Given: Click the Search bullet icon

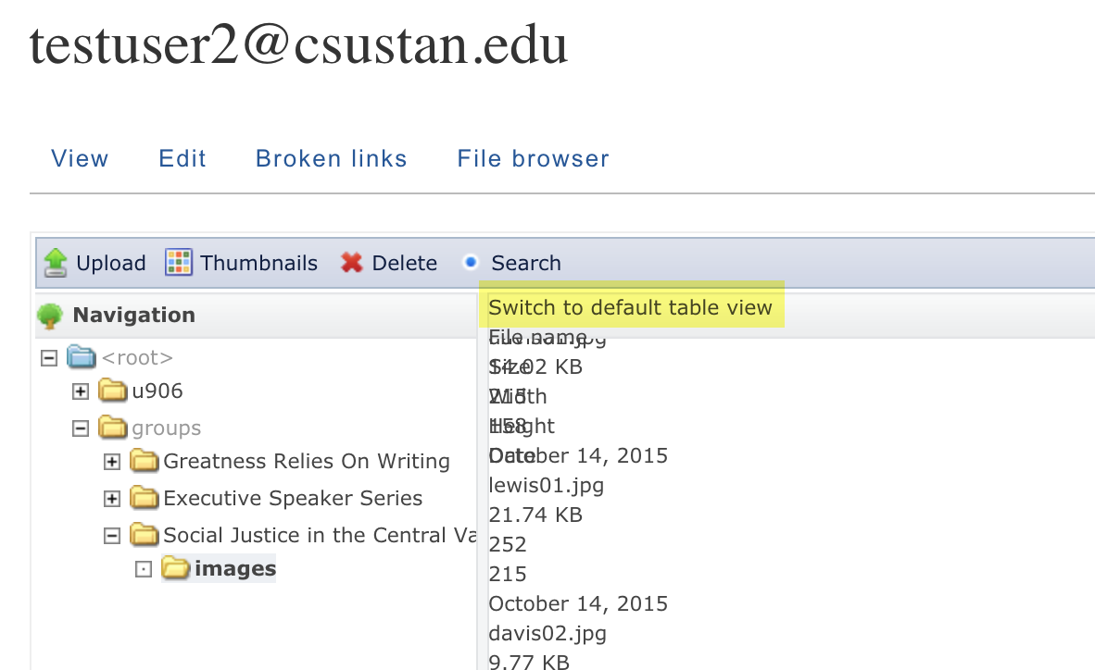Looking at the screenshot, I should point(471,263).
